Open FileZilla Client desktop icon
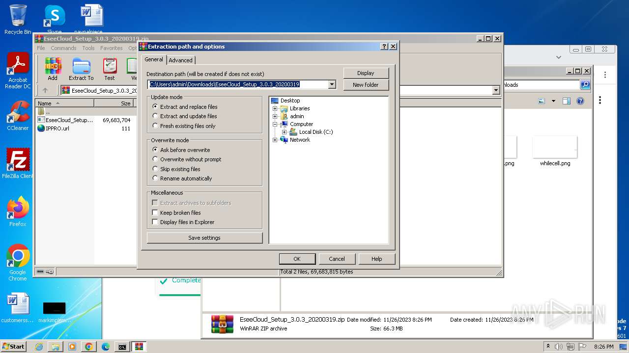This screenshot has height=353, width=629. click(x=18, y=163)
